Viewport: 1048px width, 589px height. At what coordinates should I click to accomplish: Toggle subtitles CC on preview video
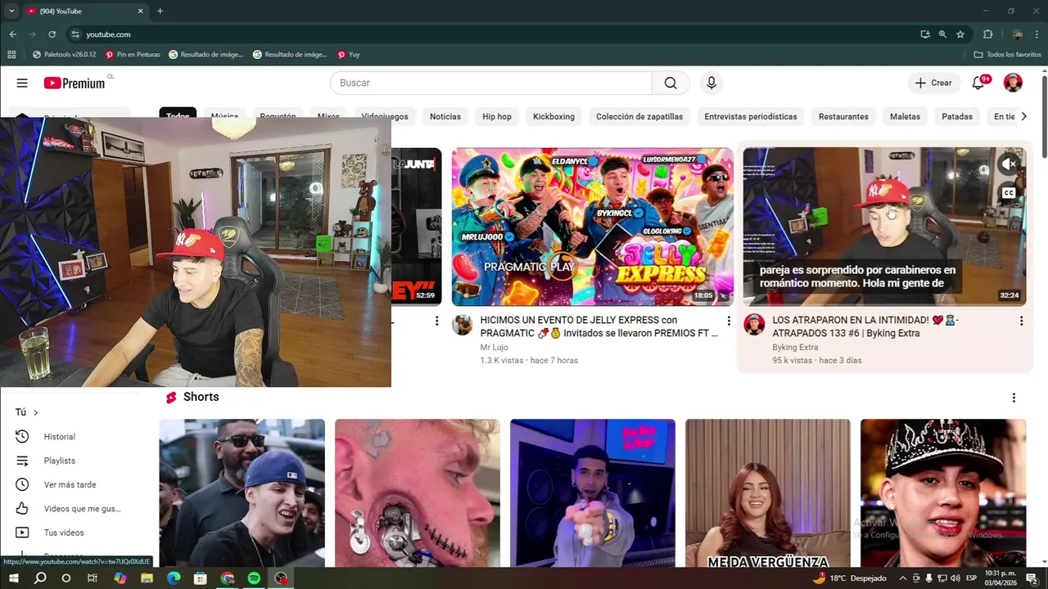coord(1009,193)
